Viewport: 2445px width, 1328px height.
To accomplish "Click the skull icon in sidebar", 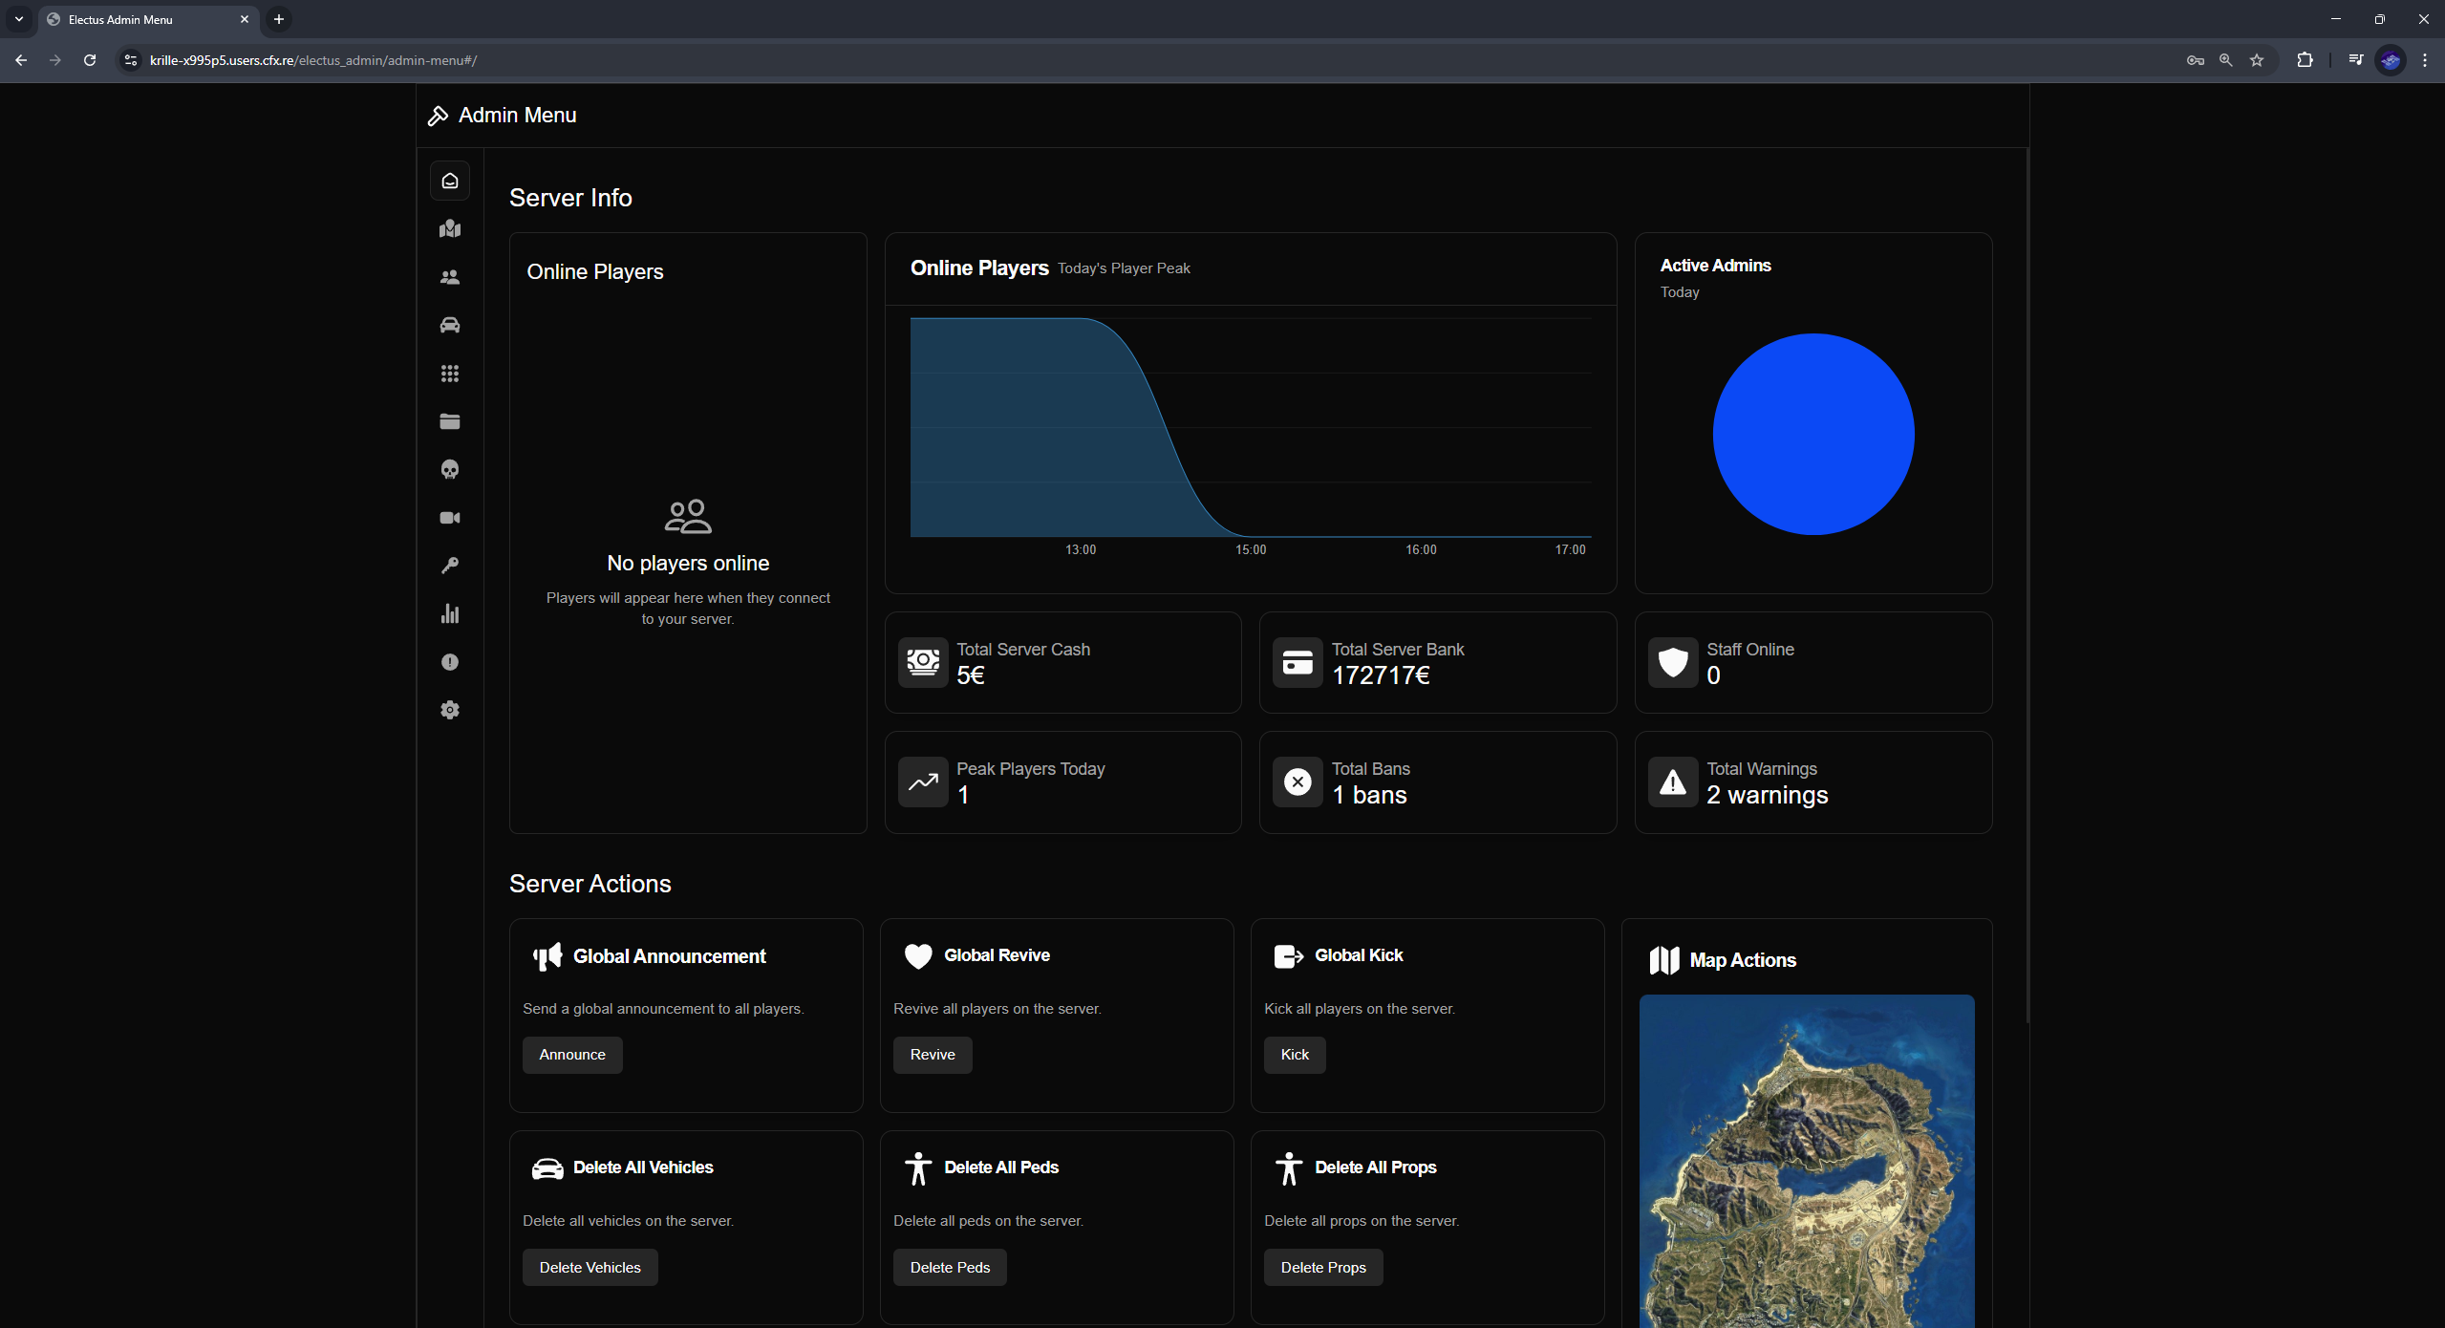I will (449, 469).
